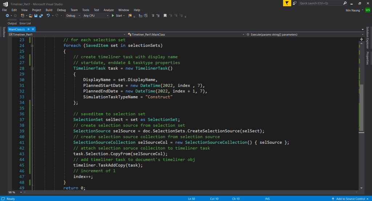Click the Save All toolbar icon
This screenshot has width=372, height=201.
tap(41, 16)
